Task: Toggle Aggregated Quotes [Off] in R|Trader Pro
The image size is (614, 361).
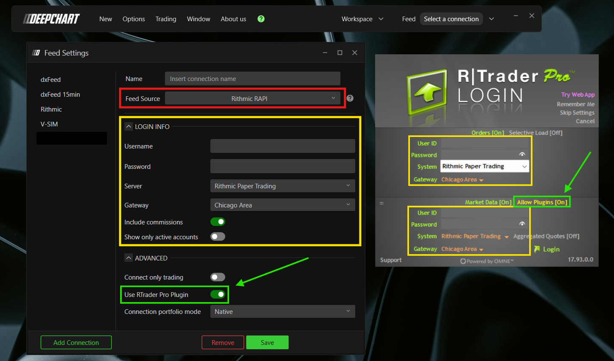Action: point(546,236)
